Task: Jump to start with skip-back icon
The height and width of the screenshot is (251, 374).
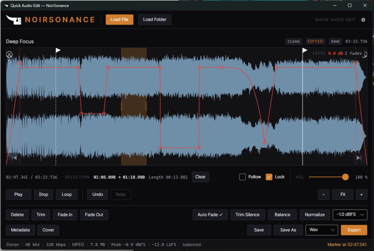Action: point(15,158)
